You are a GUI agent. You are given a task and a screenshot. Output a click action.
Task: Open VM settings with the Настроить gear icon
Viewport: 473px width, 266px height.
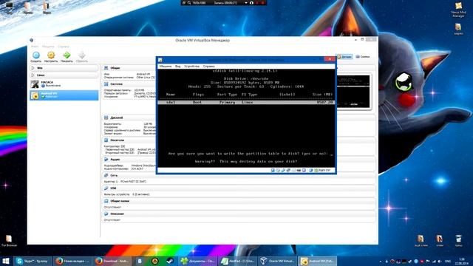(x=51, y=55)
